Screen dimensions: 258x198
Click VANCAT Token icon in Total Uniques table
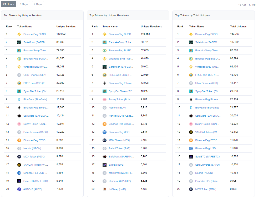tap(191, 132)
